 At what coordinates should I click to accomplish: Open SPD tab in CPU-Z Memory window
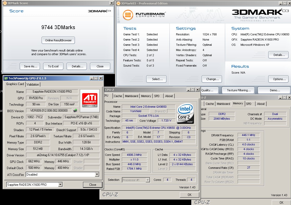(249, 104)
